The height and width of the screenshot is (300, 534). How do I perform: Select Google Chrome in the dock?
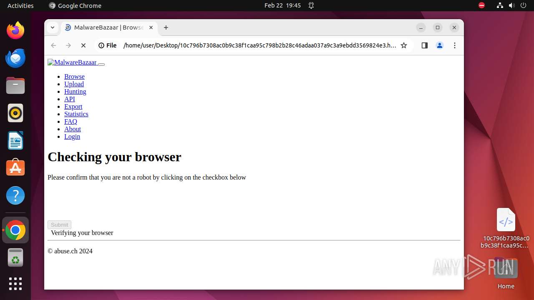tap(15, 230)
